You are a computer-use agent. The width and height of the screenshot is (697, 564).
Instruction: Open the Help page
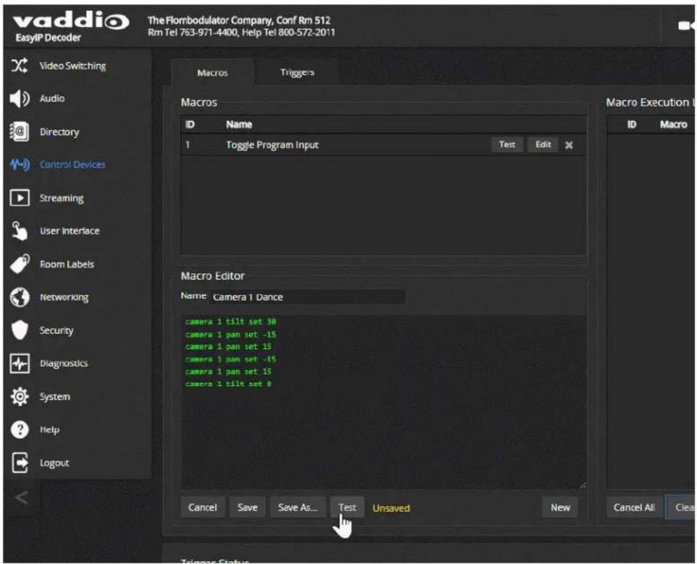pyautogui.click(x=49, y=429)
